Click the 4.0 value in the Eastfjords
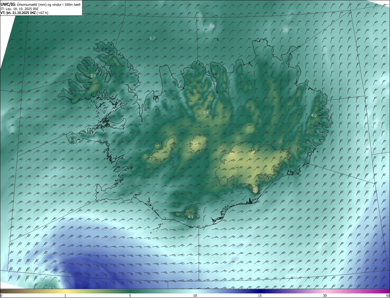390x298 pixels. click(x=314, y=115)
